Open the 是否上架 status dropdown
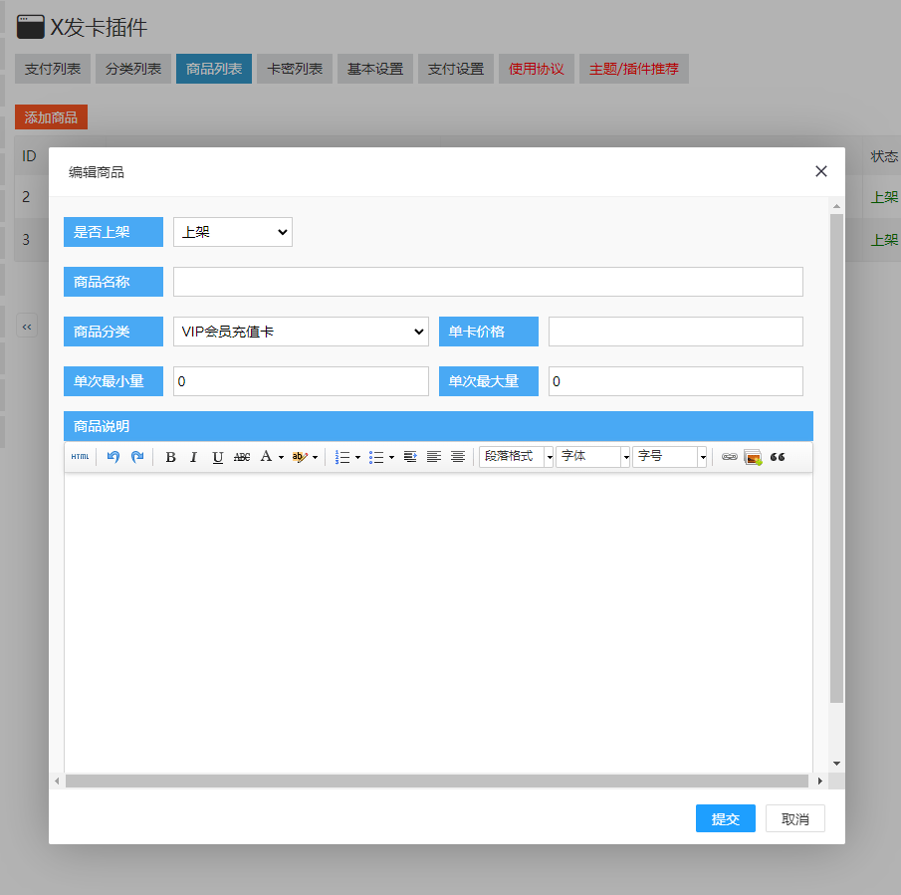The image size is (901, 895). coord(233,232)
